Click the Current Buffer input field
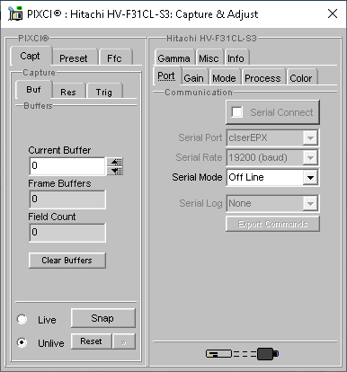Screen dimensions: 347x372 click(x=67, y=165)
